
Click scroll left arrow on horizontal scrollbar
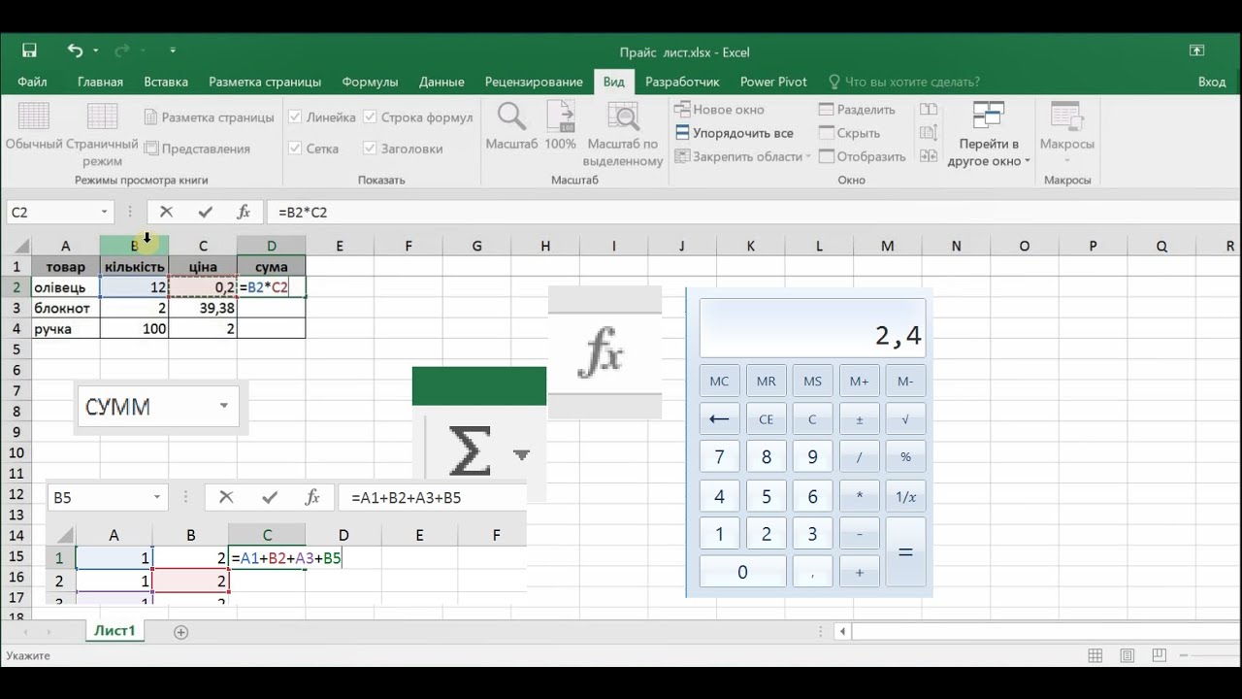point(842,631)
